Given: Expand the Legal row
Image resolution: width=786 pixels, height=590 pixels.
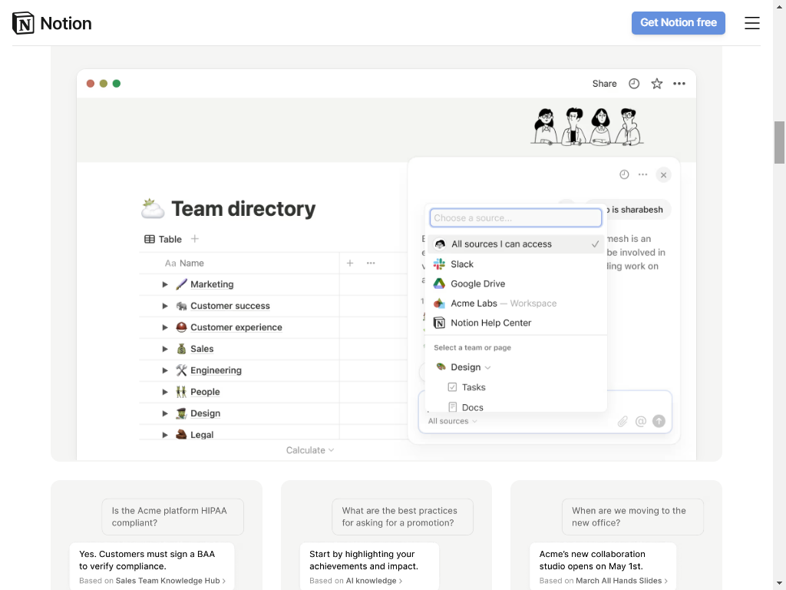Looking at the screenshot, I should coord(165,435).
